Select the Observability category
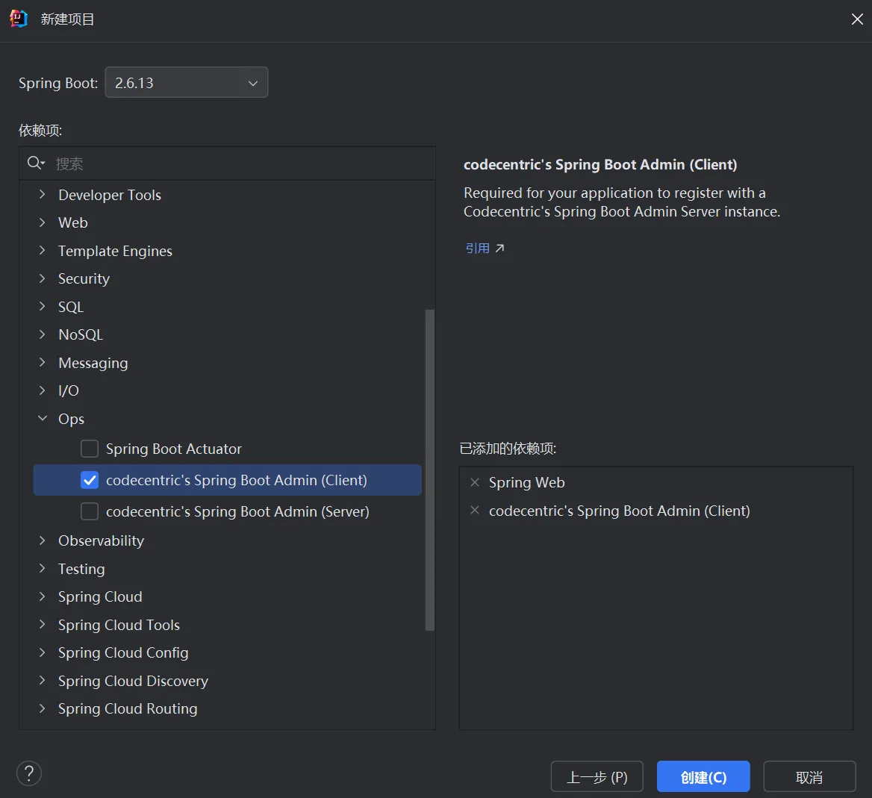Screen dimensions: 872x798 [101, 540]
